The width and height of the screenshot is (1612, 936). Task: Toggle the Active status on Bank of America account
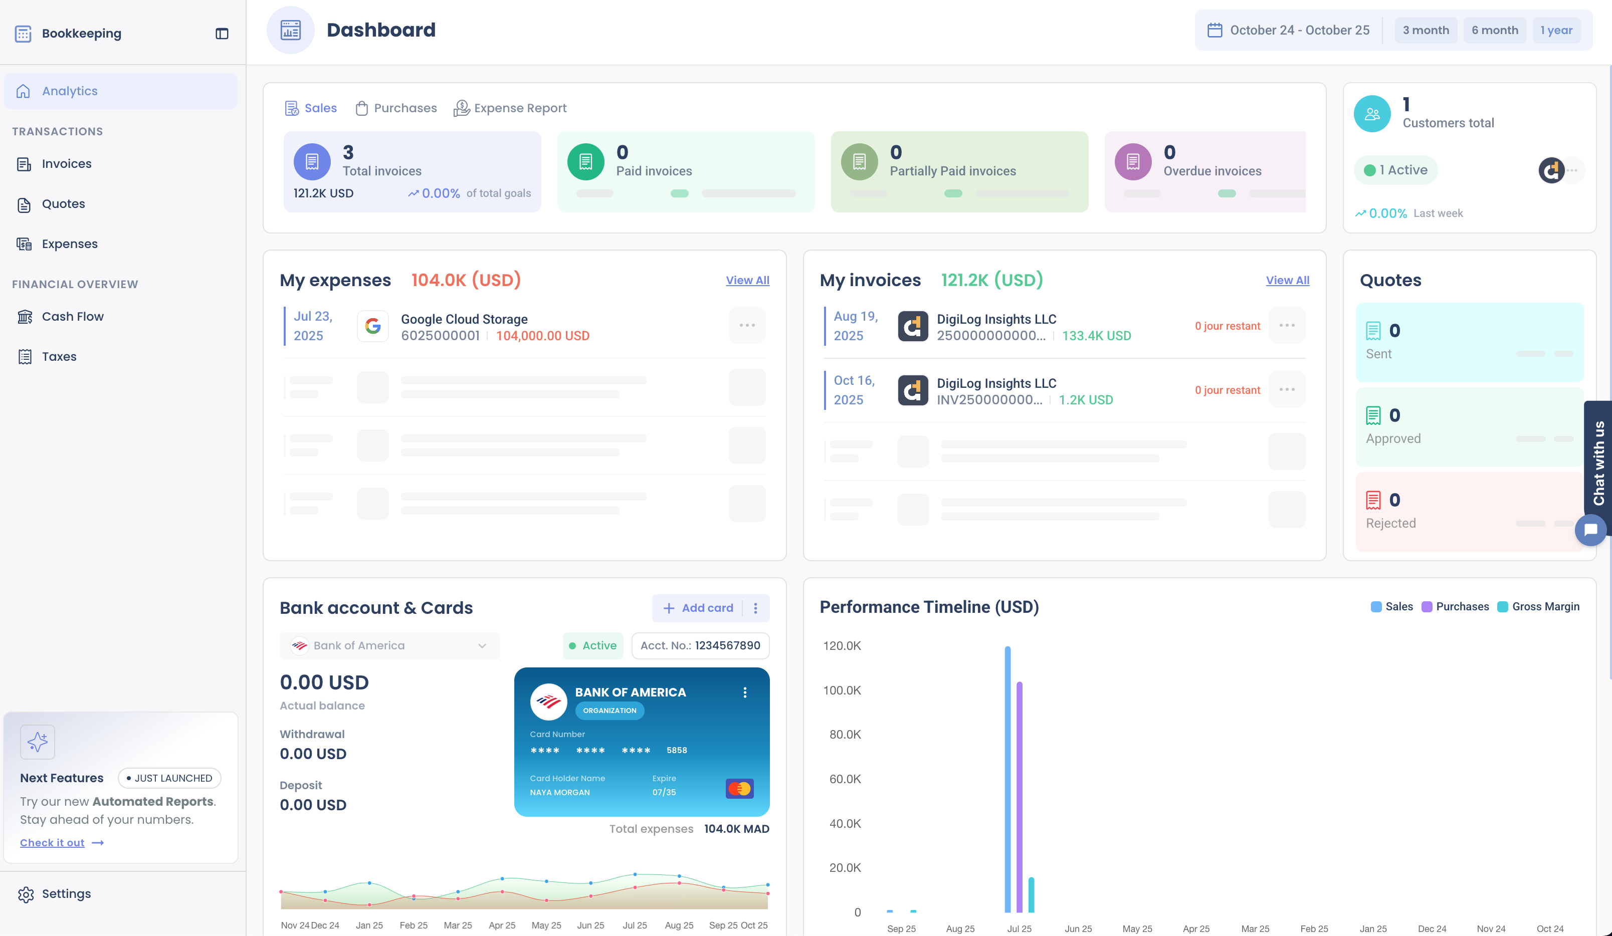point(592,645)
